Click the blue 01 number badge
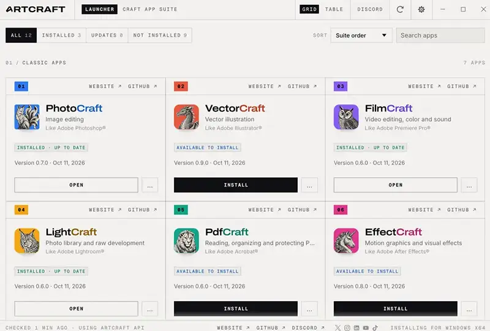The image size is (490, 331). [21, 86]
